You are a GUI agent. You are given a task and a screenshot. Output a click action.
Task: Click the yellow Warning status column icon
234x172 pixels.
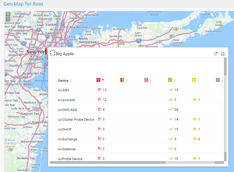194,80
